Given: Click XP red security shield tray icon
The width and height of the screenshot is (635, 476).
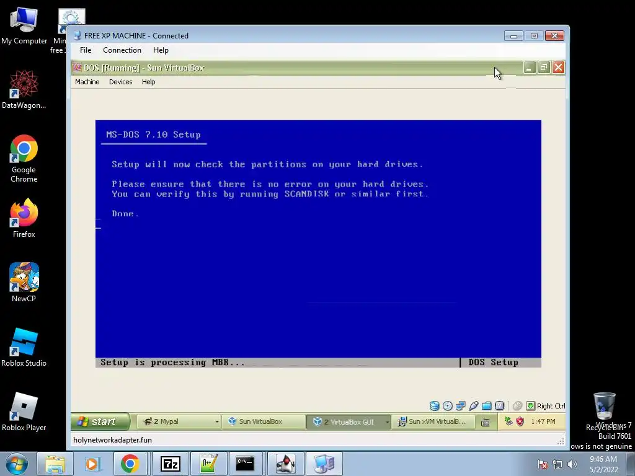Looking at the screenshot, I should click(x=520, y=421).
